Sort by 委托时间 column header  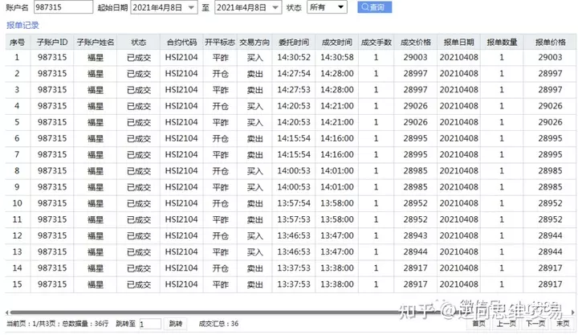(x=294, y=42)
